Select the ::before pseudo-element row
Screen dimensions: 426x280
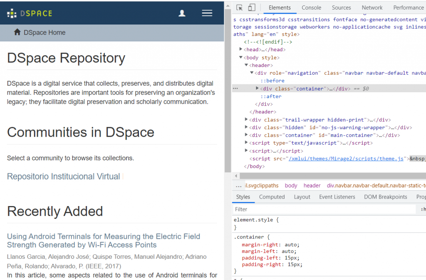point(272,81)
